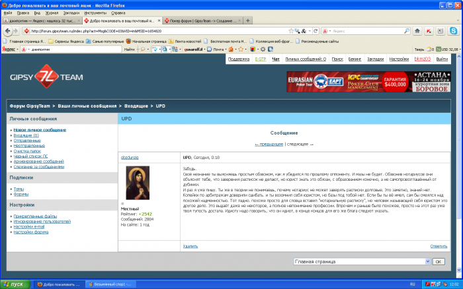Open the Настройки e-mail link
Viewport: 463px width, 289px height.
29,227
